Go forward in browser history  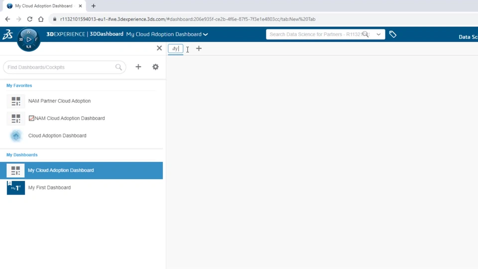click(18, 19)
